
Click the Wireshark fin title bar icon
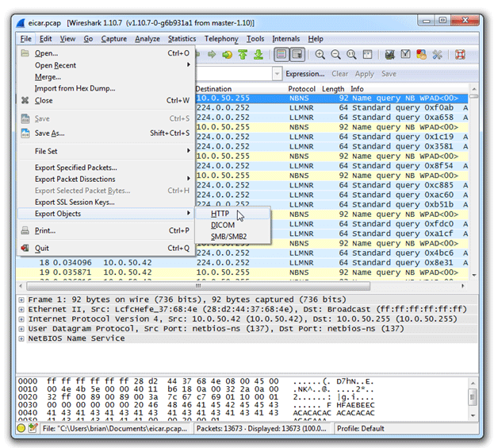[21, 23]
